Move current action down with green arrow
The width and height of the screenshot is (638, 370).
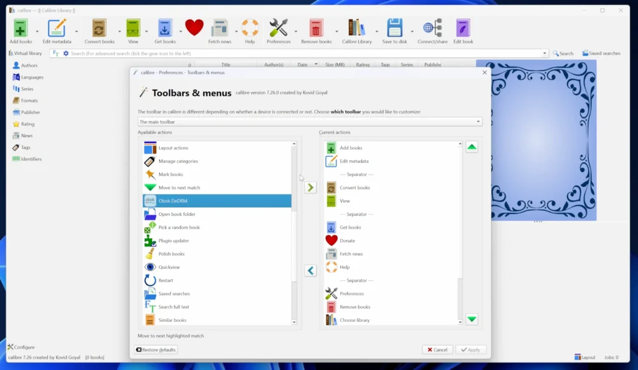(x=472, y=319)
